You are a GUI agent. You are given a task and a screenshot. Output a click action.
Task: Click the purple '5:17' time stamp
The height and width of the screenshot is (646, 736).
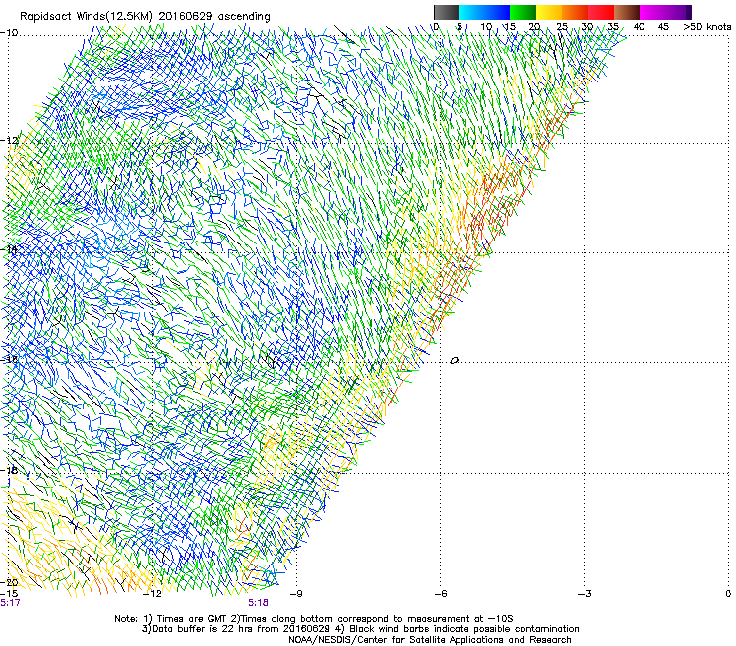10,603
